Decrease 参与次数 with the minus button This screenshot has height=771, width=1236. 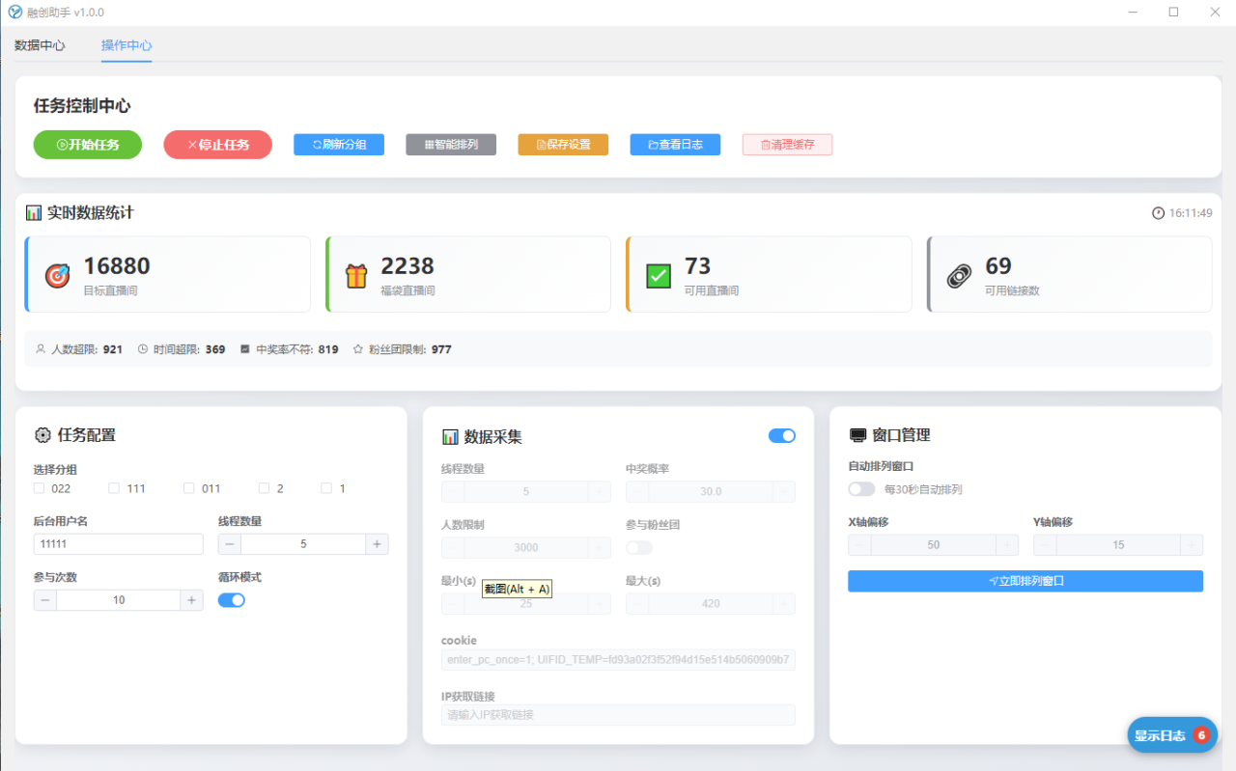pos(45,600)
